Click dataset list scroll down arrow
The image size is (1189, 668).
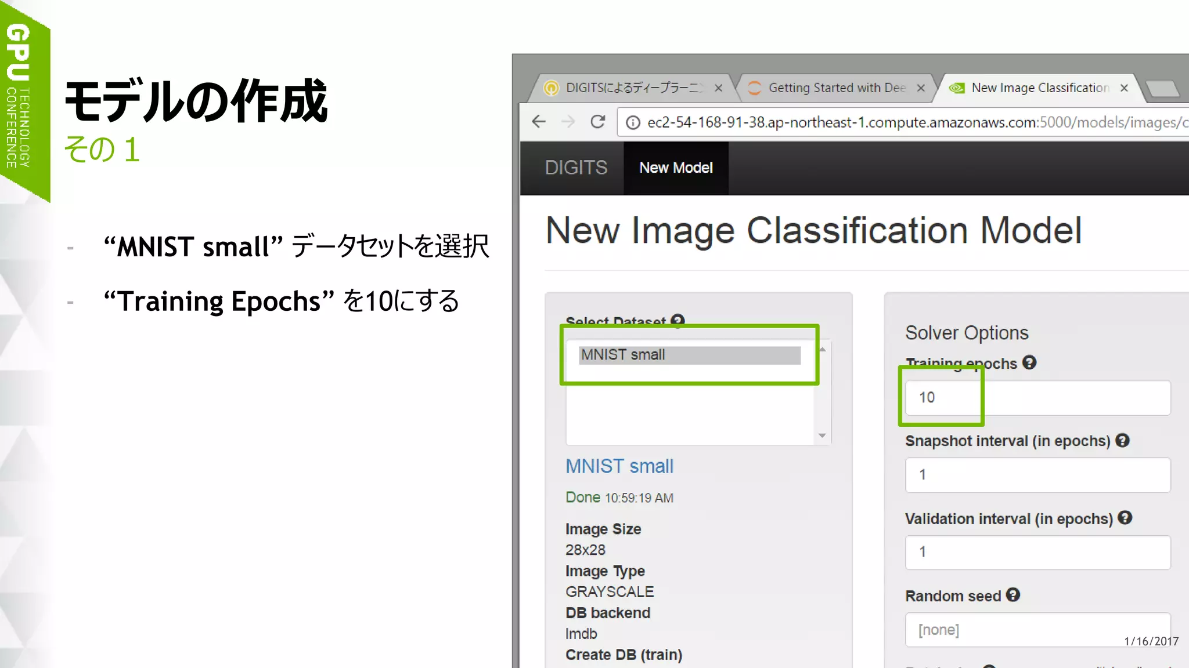point(822,435)
